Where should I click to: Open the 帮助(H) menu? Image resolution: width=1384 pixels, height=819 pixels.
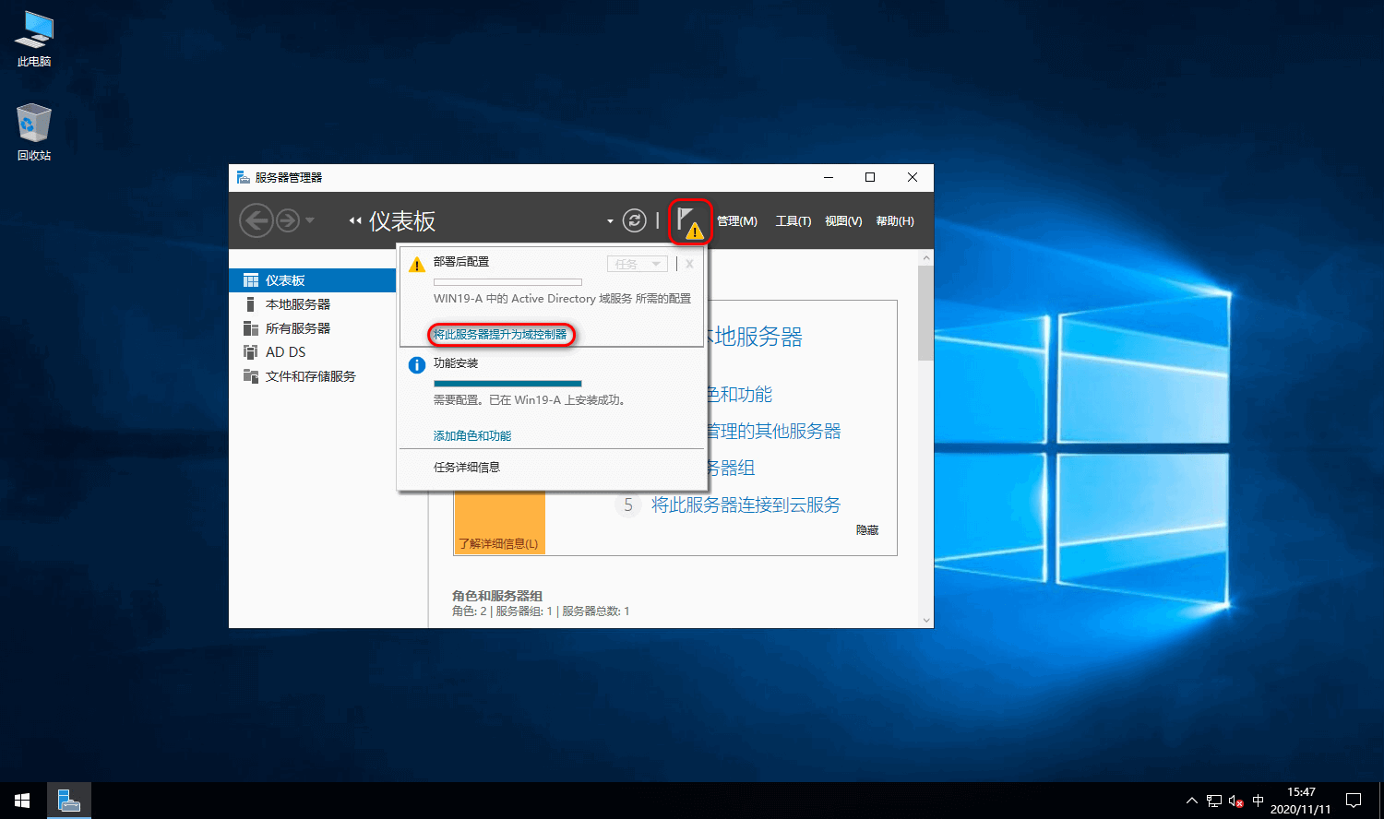click(x=895, y=221)
